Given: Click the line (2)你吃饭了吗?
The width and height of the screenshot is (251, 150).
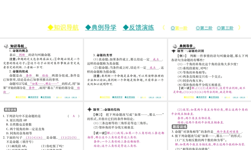Looking at the screenshot, I should [x=52, y=146].
